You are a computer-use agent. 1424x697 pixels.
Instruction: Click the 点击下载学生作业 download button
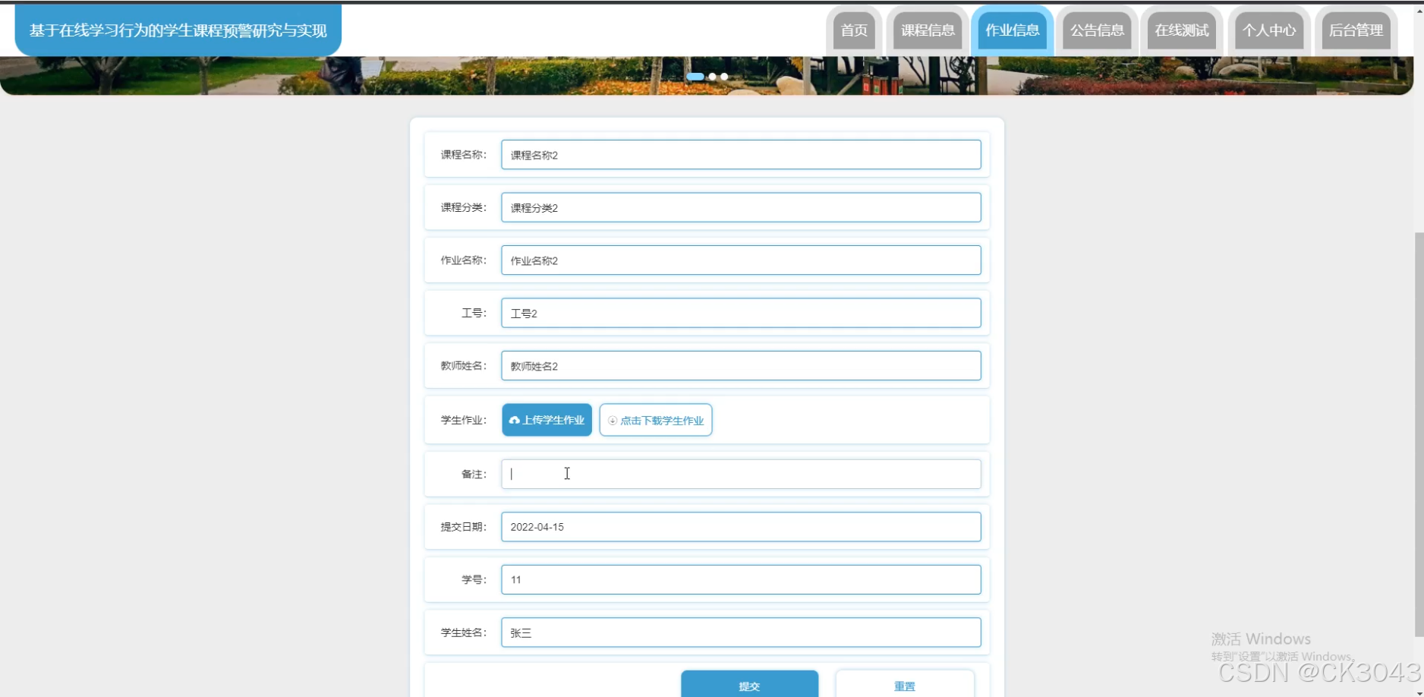click(x=656, y=420)
